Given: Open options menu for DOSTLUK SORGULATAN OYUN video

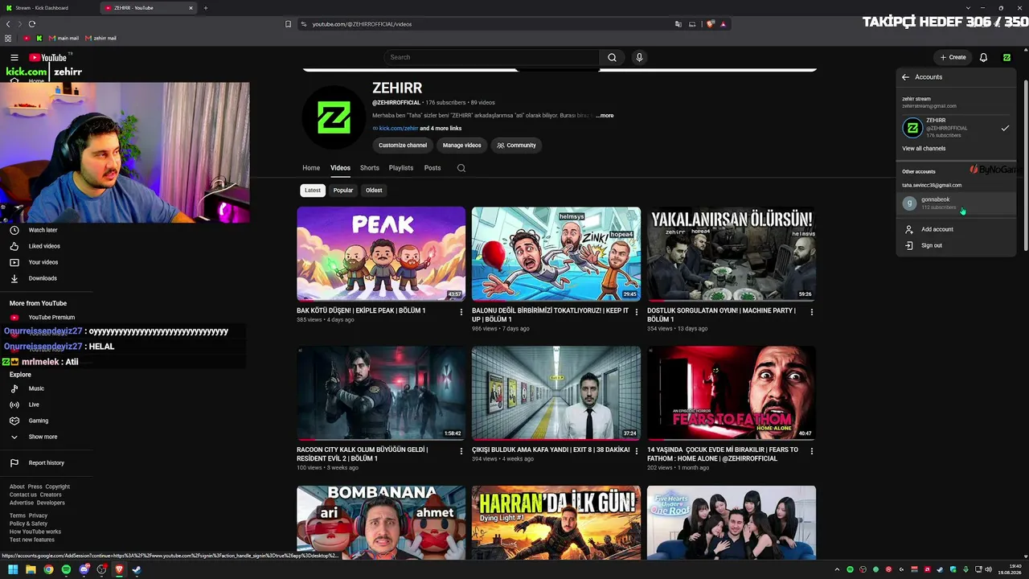Looking at the screenshot, I should pos(811,312).
